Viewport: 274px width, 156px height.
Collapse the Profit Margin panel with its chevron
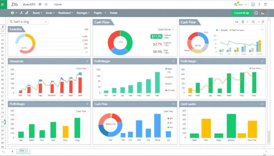(x=173, y=61)
